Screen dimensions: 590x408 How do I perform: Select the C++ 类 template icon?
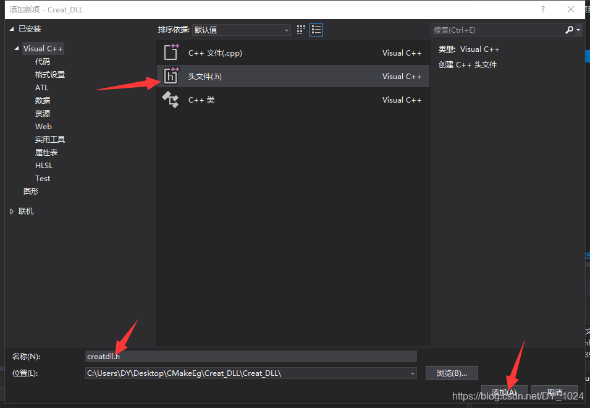171,100
